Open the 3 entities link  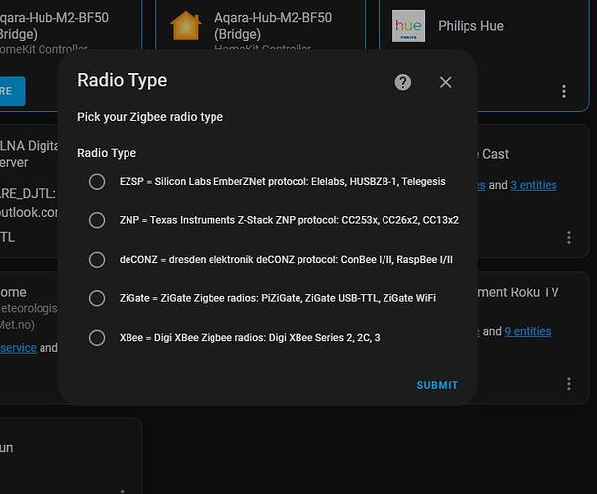pos(534,185)
